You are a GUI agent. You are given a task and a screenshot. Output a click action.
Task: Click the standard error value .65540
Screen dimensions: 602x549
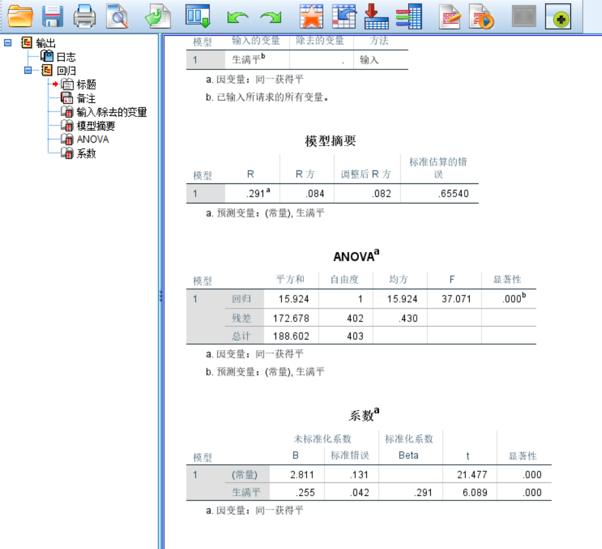point(454,194)
